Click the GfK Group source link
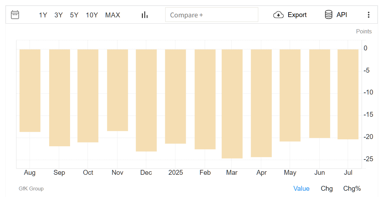This screenshot has height=197, width=382. pos(31,189)
